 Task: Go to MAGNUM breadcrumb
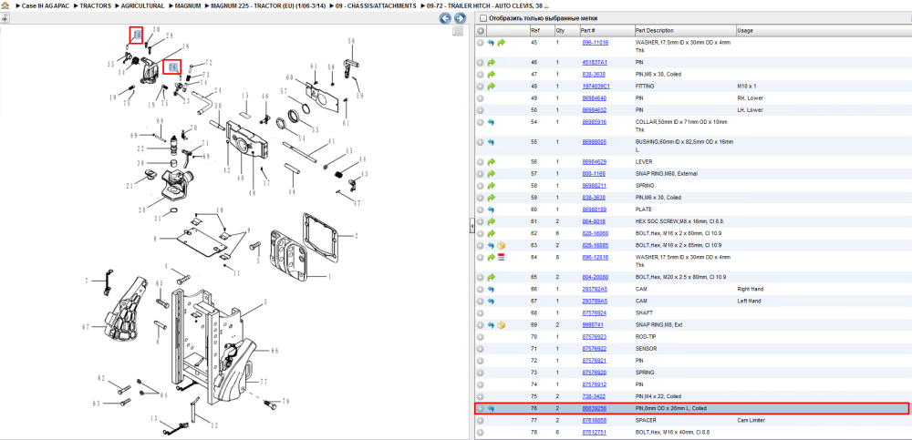click(188, 5)
